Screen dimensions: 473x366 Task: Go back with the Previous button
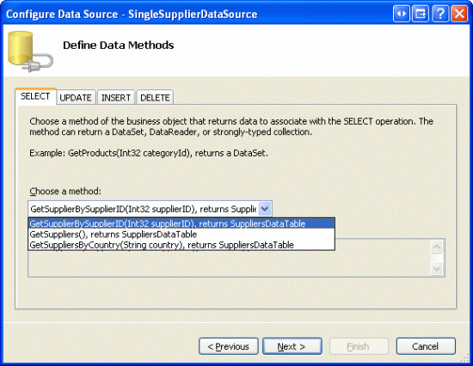229,346
